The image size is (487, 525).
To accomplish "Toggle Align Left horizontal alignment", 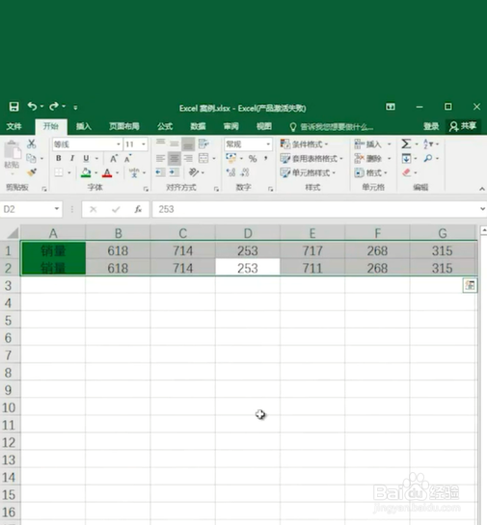I will pos(160,158).
